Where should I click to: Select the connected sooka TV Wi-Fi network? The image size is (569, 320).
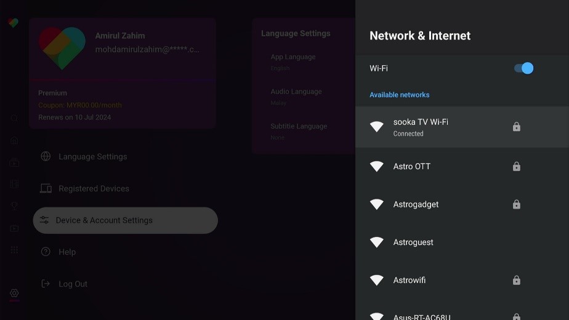point(462,127)
